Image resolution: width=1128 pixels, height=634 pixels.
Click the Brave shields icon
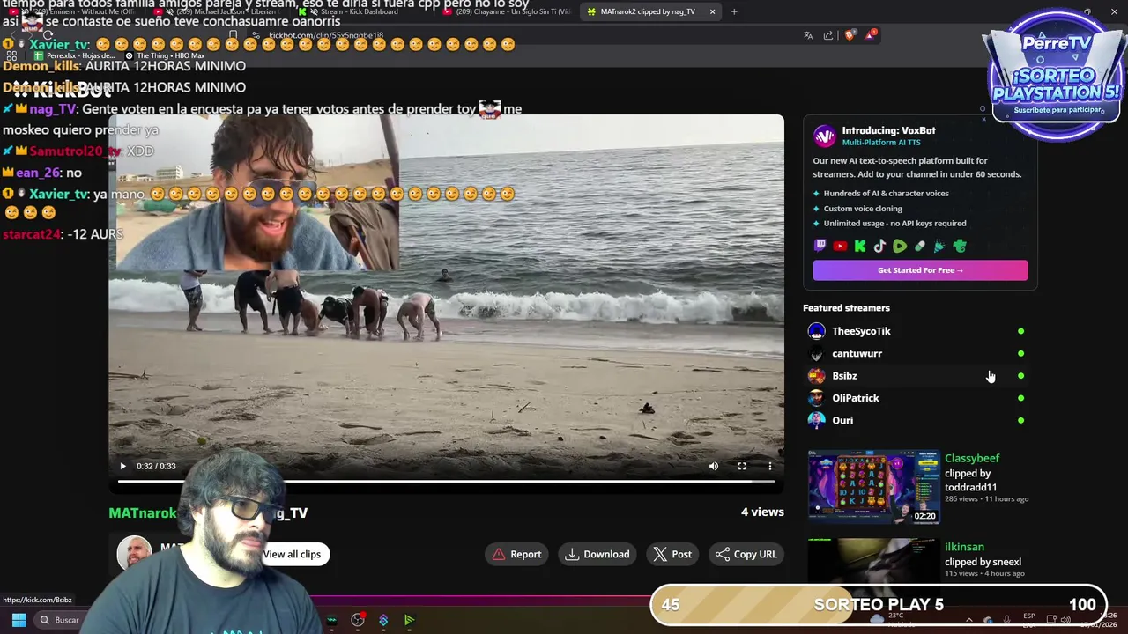(850, 35)
